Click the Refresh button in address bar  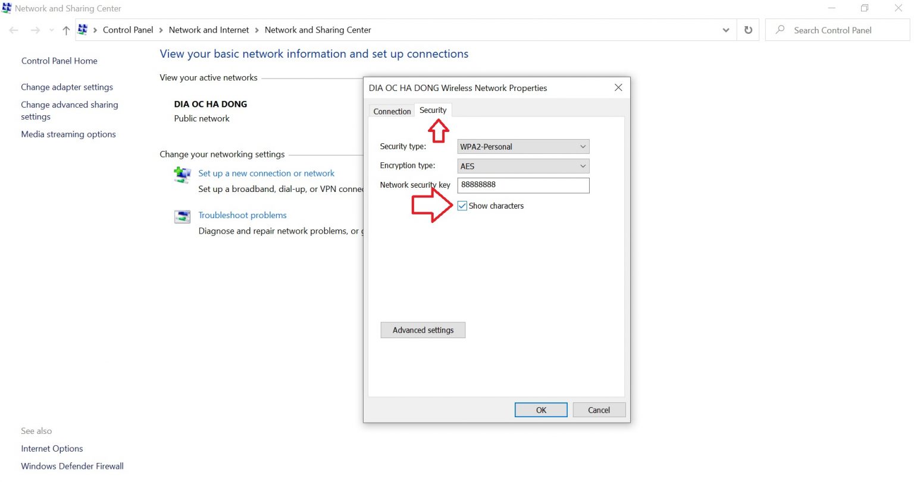tap(748, 30)
